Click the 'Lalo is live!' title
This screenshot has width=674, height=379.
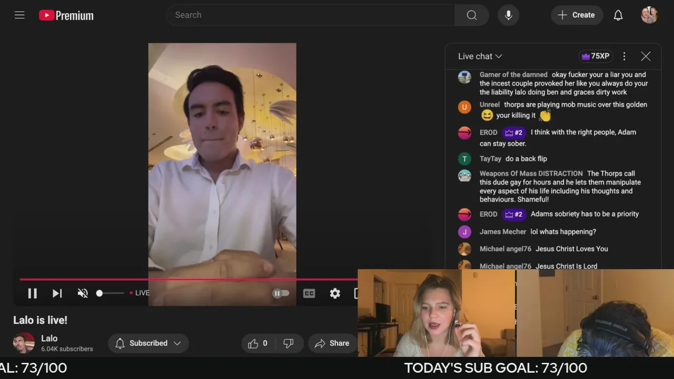[x=40, y=320]
